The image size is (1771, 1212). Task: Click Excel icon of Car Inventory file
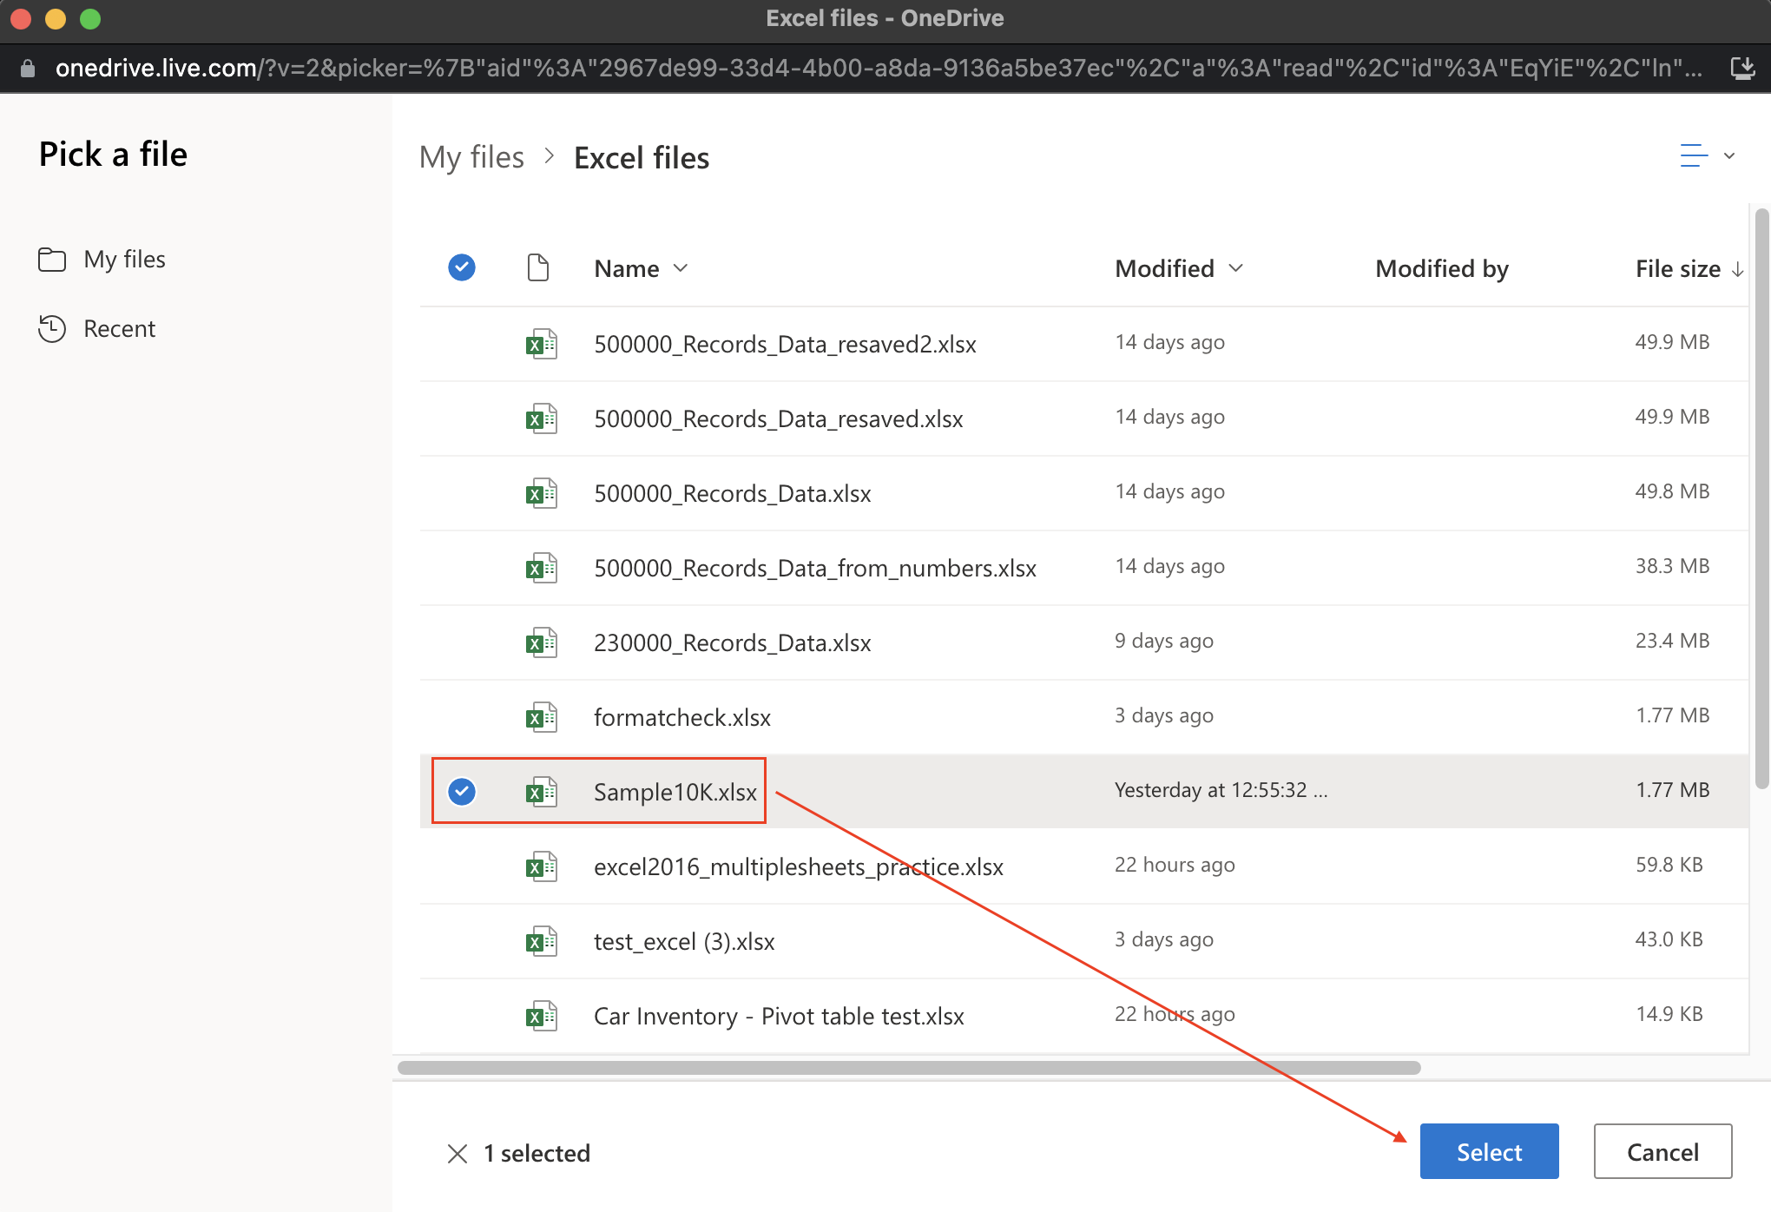[x=542, y=1016]
